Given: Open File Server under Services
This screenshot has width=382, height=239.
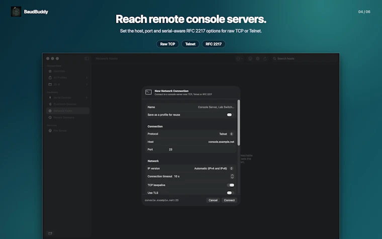Looking at the screenshot, I should 68,131.
